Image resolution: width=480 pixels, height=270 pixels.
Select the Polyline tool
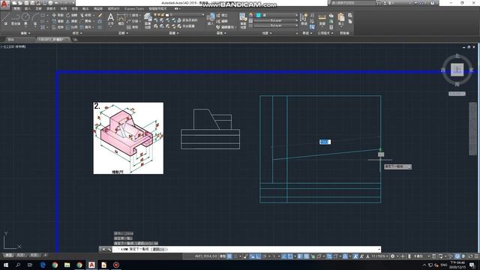(16, 18)
